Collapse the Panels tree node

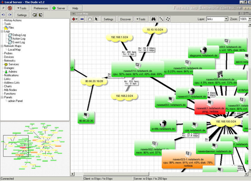point(2,97)
